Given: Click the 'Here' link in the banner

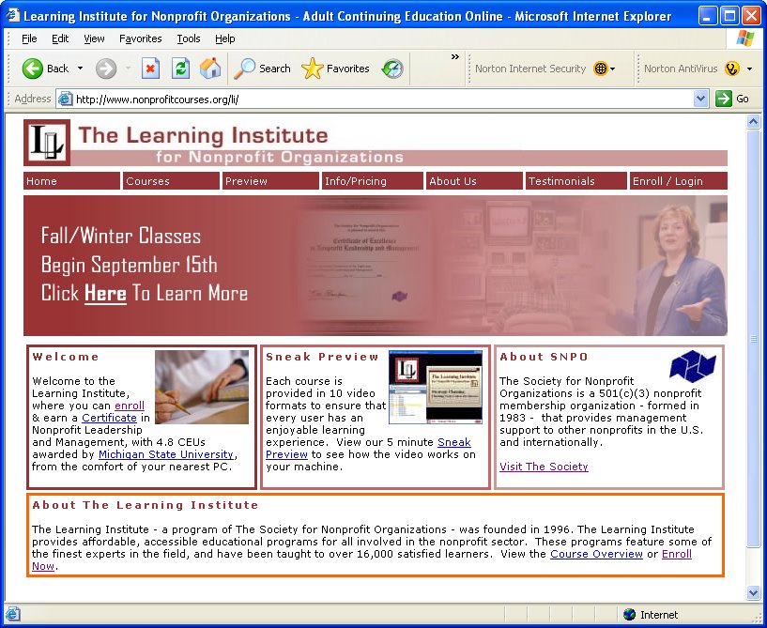Looking at the screenshot, I should pos(105,294).
